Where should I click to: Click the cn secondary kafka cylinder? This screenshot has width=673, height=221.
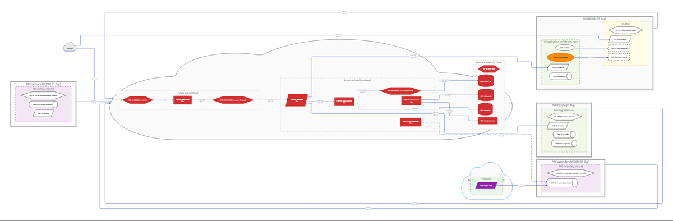[562, 182]
